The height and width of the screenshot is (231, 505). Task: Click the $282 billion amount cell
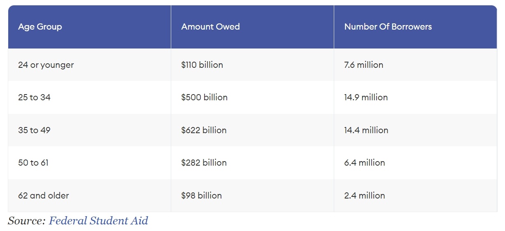click(204, 163)
